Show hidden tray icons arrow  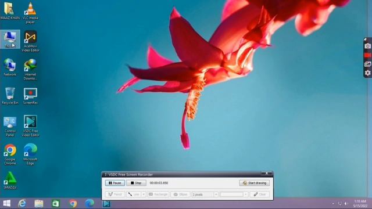333,204
